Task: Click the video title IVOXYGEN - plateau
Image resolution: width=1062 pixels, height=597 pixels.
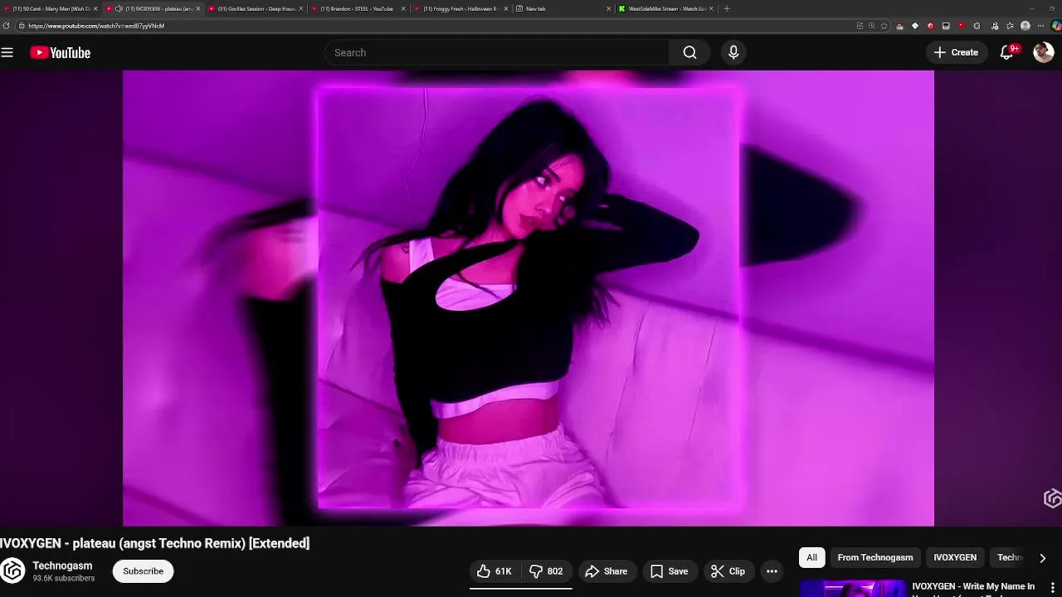Action: [x=154, y=543]
